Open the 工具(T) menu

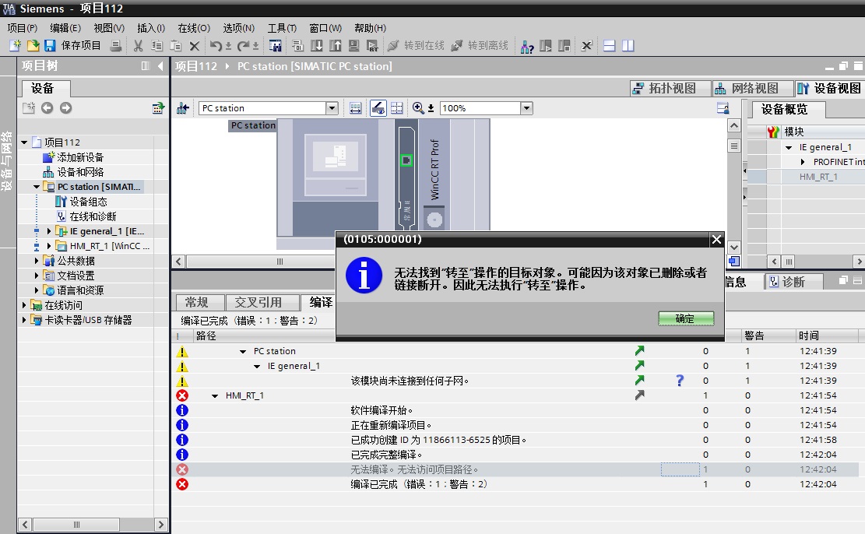(x=282, y=28)
